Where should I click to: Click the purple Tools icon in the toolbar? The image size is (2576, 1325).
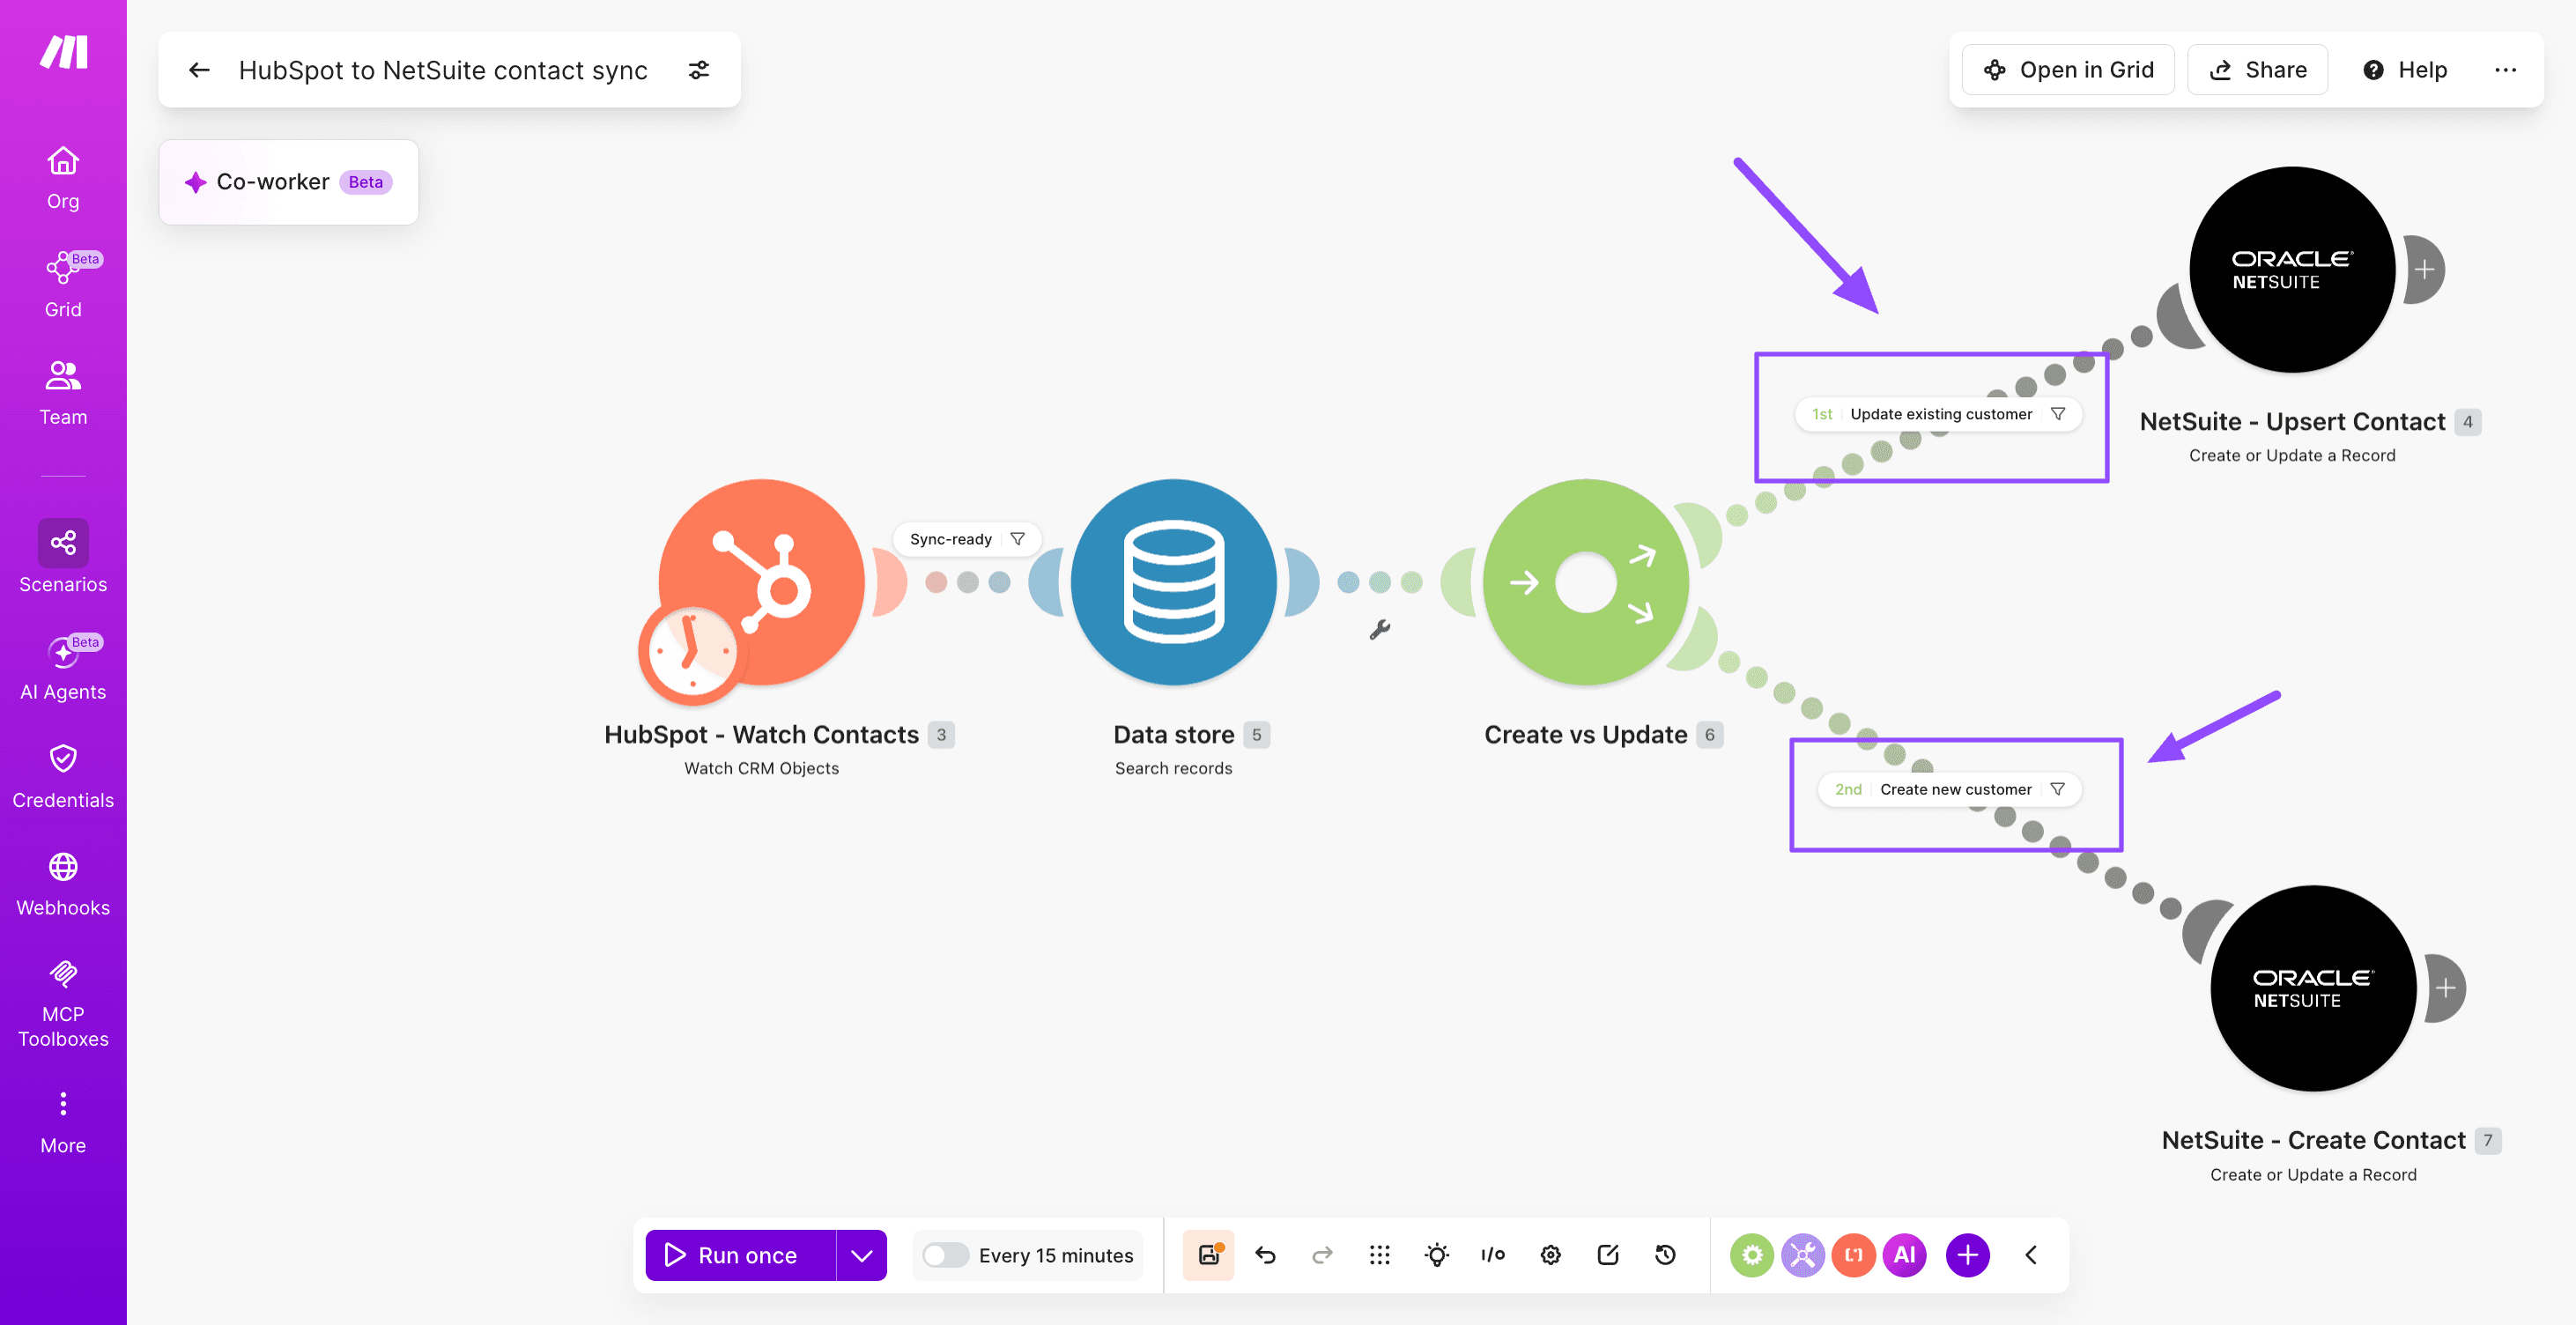point(1803,1255)
